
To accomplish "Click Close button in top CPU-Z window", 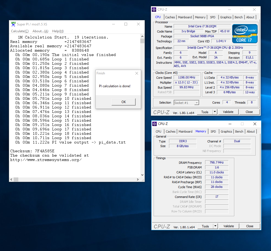I will [249, 112].
